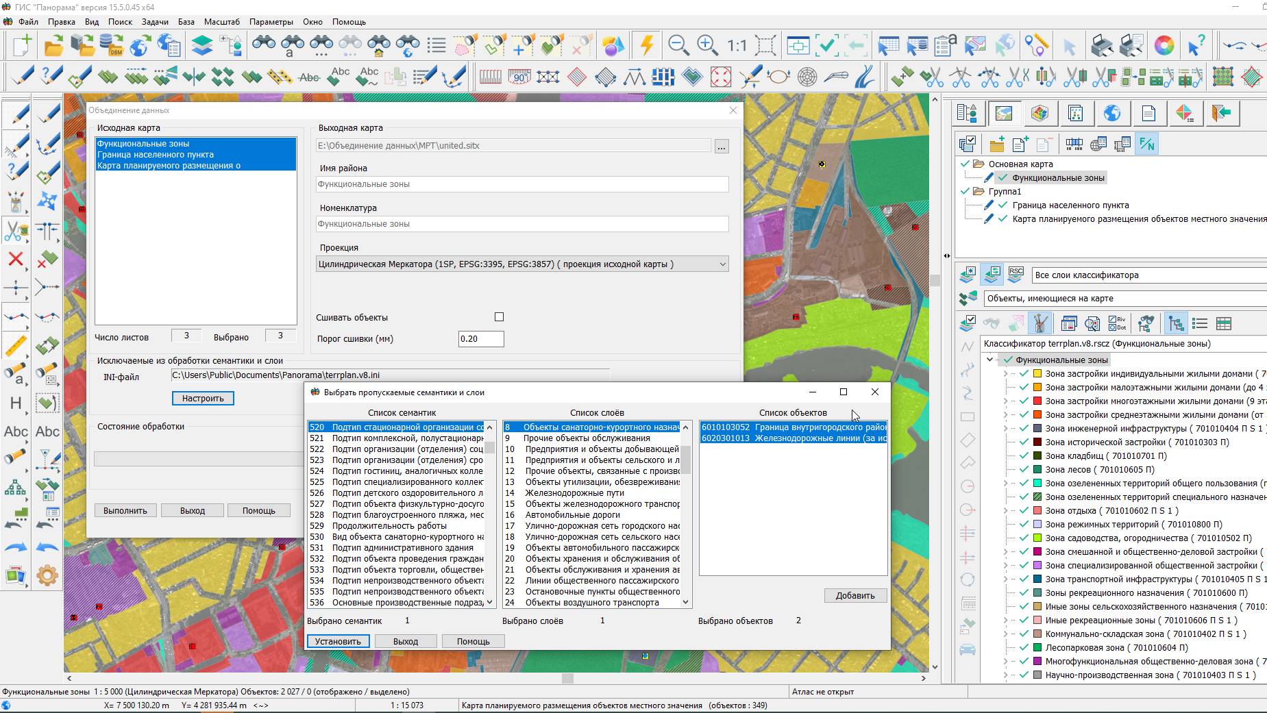Collapse the Функциональные зоны classifier tree
This screenshot has width=1267, height=713.
click(990, 360)
